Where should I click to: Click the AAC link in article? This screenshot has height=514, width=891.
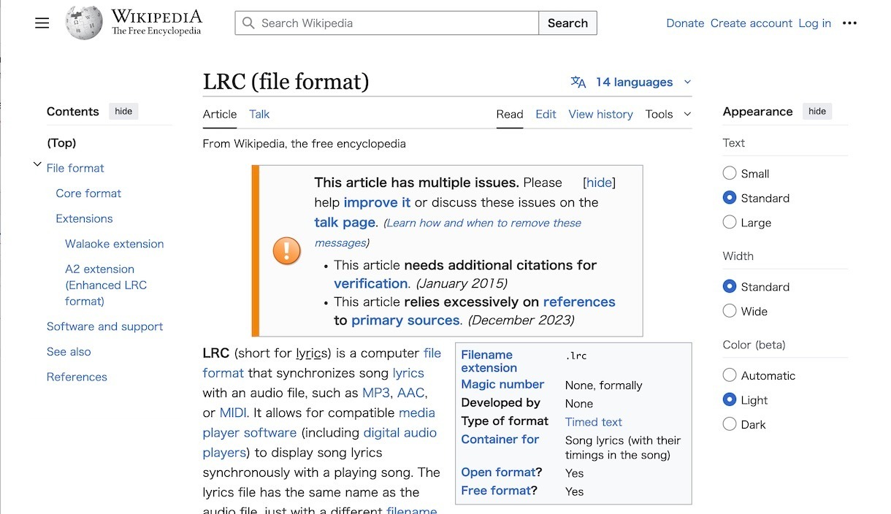pos(410,393)
